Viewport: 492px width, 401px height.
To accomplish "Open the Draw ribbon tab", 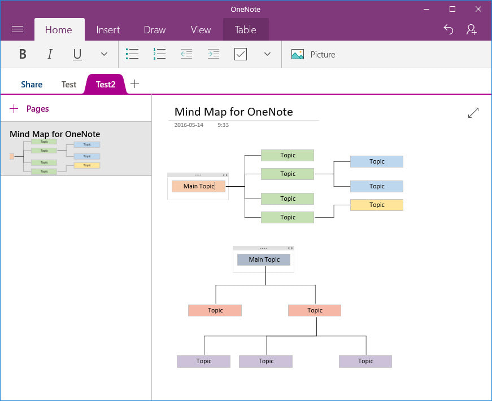I will (x=155, y=30).
